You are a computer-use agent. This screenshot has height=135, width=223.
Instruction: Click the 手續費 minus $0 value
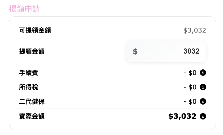(x=190, y=73)
